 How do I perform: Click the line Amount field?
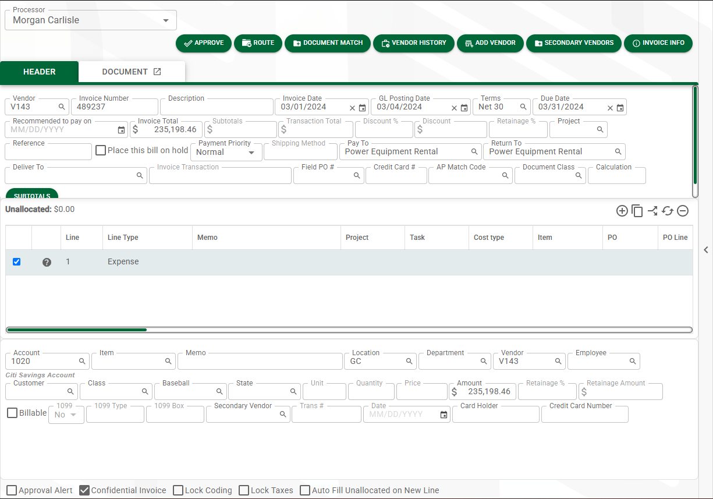[483, 392]
